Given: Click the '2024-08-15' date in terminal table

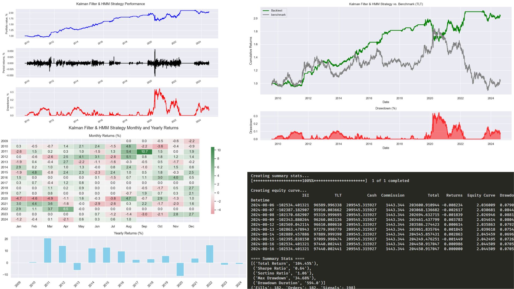Looking at the screenshot, I should [x=262, y=239].
